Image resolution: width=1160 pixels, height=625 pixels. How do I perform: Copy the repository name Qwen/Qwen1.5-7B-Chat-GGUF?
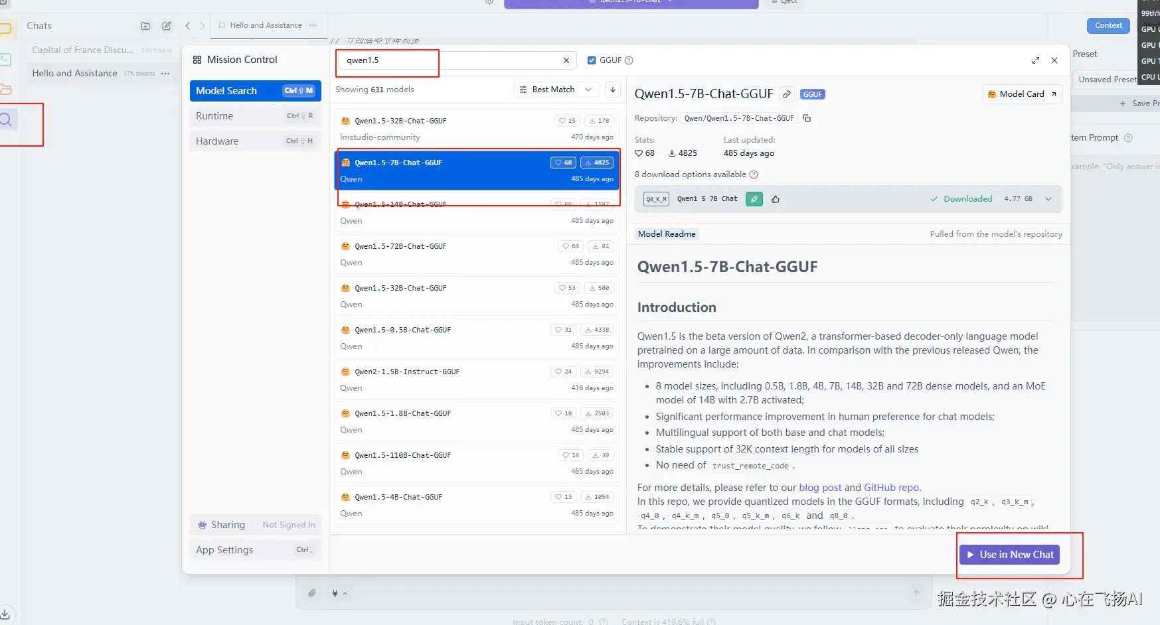807,118
